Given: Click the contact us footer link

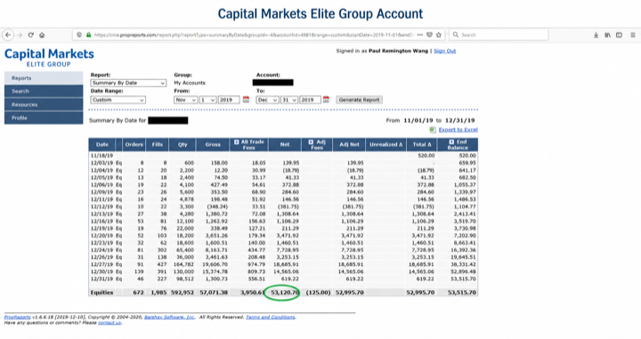Looking at the screenshot, I should pyautogui.click(x=110, y=323).
